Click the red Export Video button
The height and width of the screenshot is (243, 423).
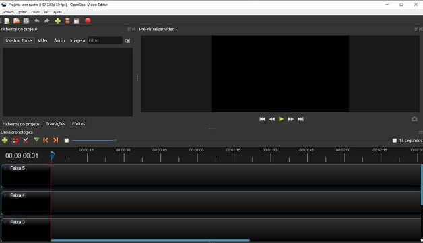88,21
